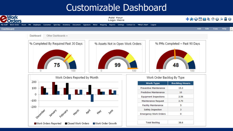Screen dimensions: 233x131
Task: Click the home icon in toolbar
Action: coord(213,19)
